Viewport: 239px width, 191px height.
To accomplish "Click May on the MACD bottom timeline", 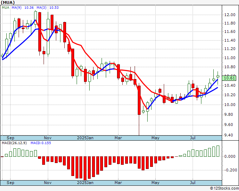I will 155,183.
